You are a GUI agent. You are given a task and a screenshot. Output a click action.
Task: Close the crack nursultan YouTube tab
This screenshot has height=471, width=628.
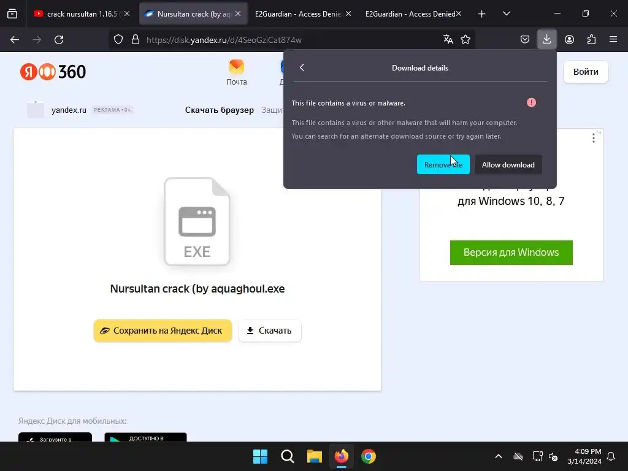point(127,13)
